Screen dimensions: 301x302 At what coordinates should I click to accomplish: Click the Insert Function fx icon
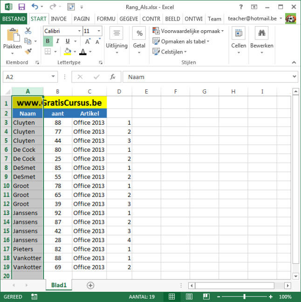[x=112, y=77]
